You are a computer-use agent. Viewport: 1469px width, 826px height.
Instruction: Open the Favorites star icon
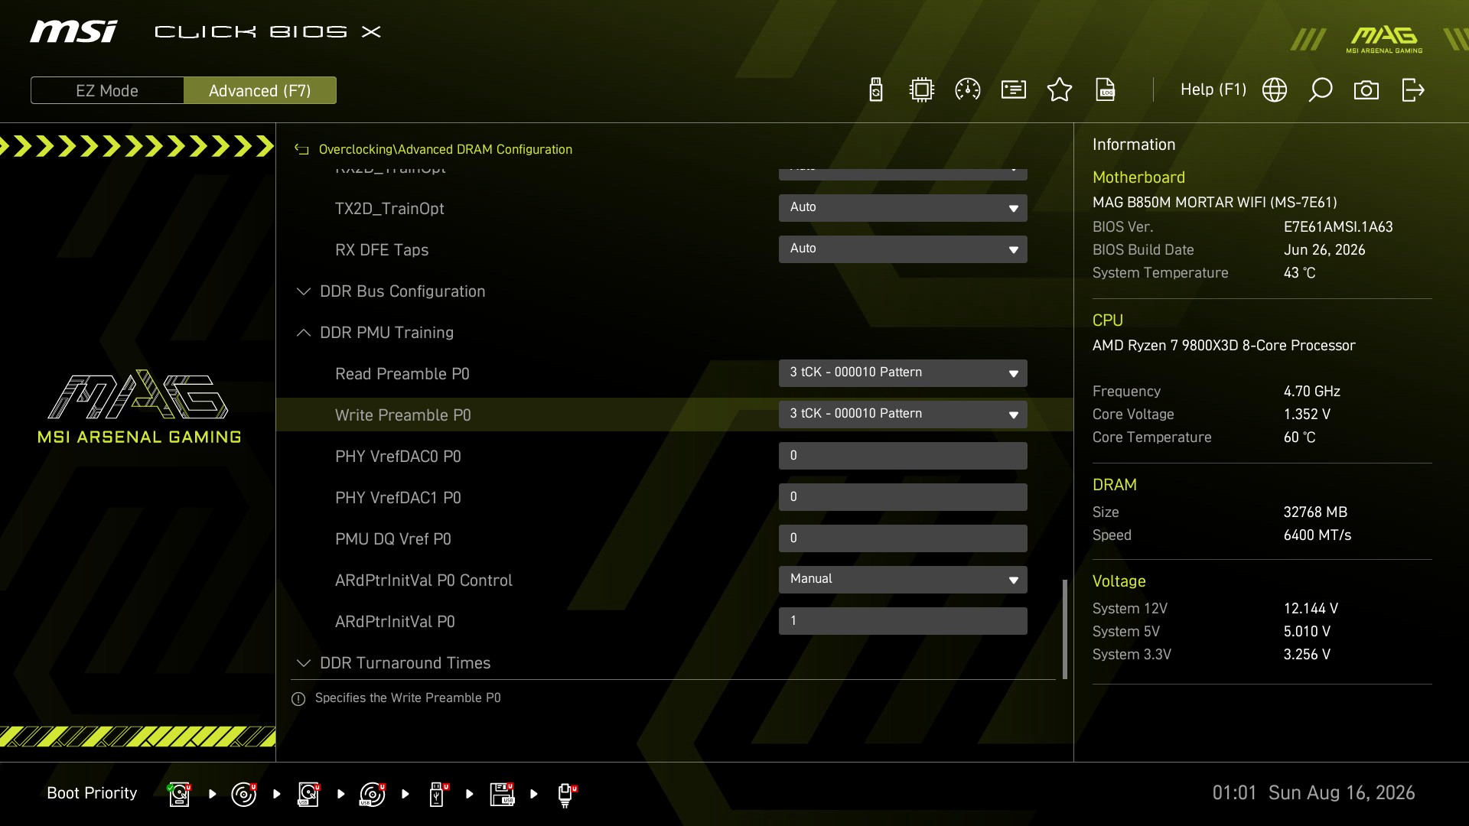(1060, 90)
